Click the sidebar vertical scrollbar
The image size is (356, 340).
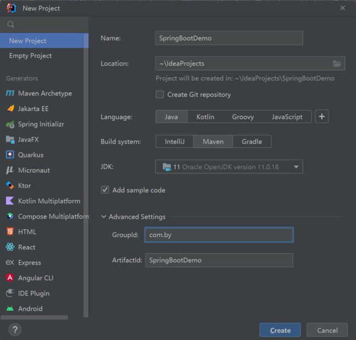[x=86, y=175]
